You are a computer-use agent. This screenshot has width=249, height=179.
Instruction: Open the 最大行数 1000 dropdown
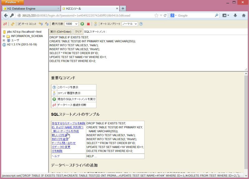tap(72, 24)
